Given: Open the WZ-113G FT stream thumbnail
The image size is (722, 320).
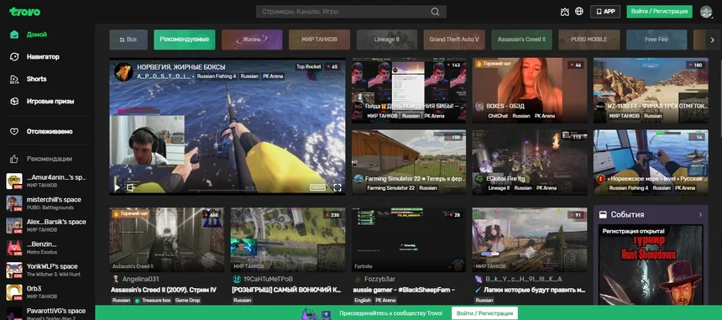Looking at the screenshot, I should (651, 90).
